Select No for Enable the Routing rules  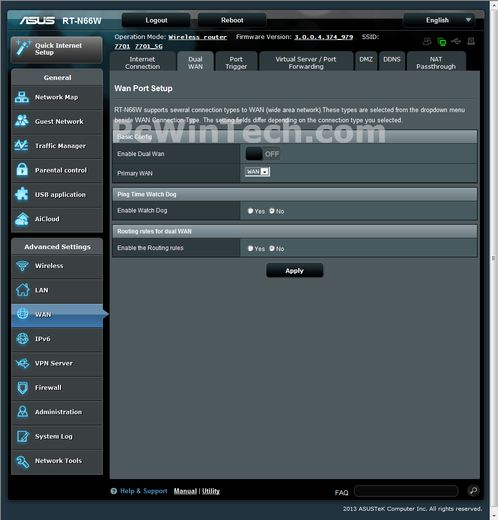click(x=272, y=249)
